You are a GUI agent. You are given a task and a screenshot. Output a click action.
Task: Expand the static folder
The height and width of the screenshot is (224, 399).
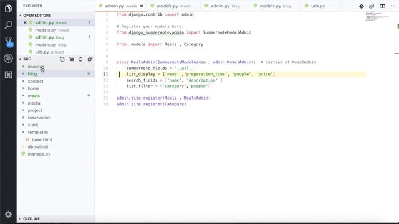pyautogui.click(x=33, y=125)
